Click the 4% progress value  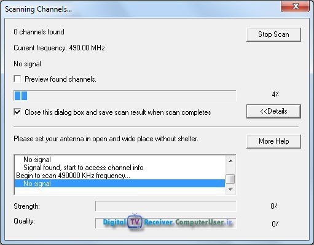(x=275, y=94)
